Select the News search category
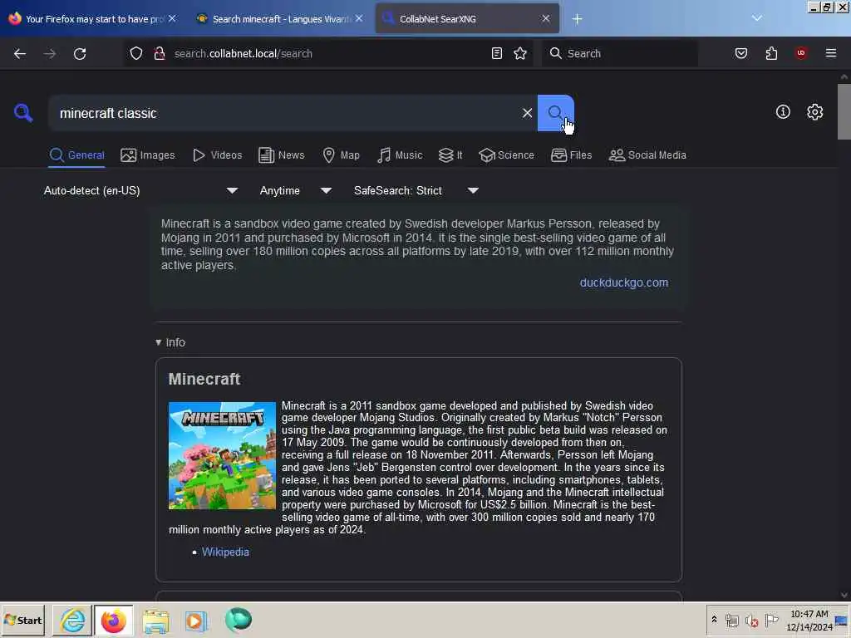Screen dimensions: 851x638 pos(281,155)
